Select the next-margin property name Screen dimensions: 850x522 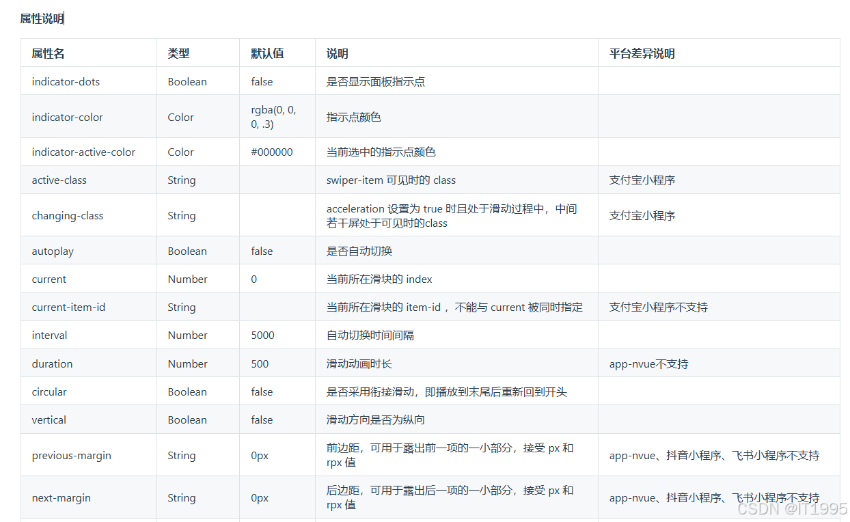coord(61,497)
